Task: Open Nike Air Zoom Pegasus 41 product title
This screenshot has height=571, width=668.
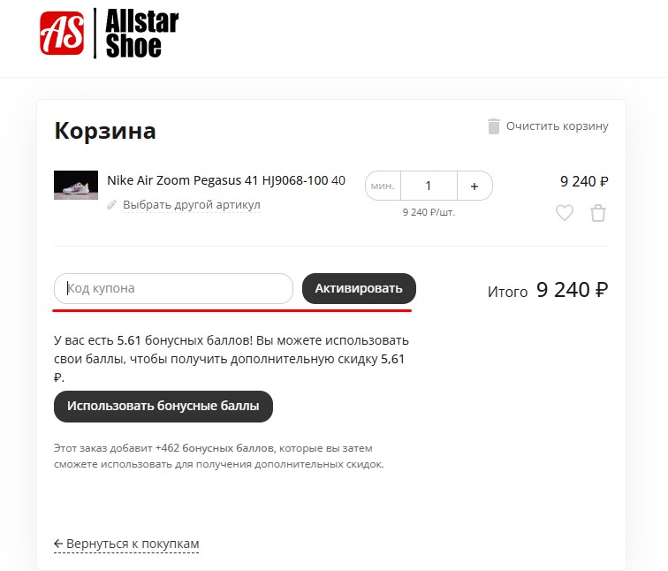Action: point(226,180)
